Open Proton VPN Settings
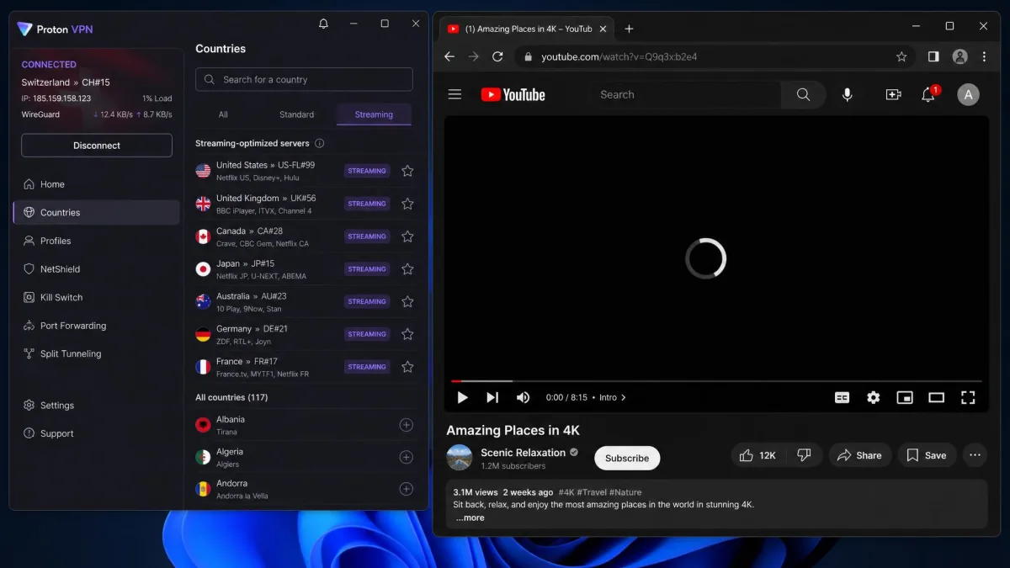Screen dimensions: 1010x568 96,406
